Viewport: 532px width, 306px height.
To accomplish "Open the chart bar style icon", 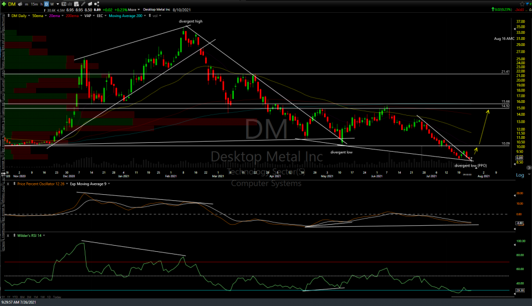I will point(70,4).
